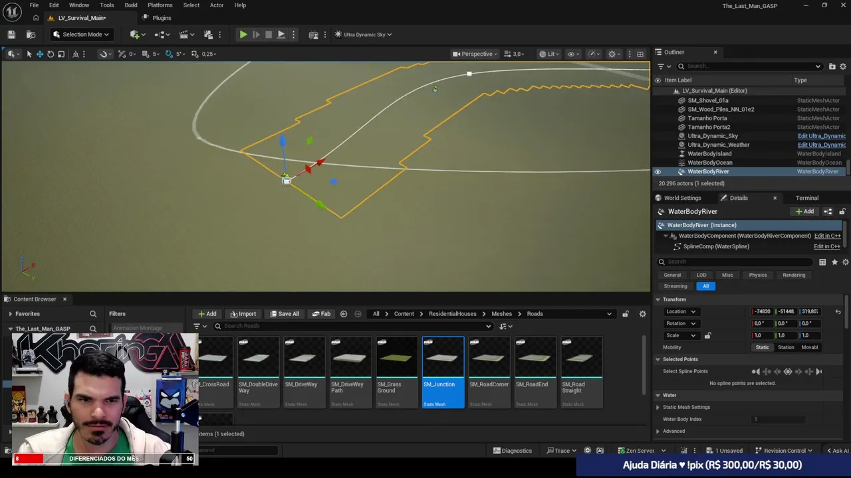
Task: Open the rotation snap angle 5° dropdown
Action: (180, 54)
